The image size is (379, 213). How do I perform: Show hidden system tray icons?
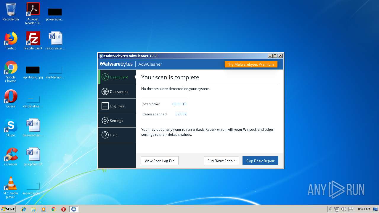[x=330, y=209]
